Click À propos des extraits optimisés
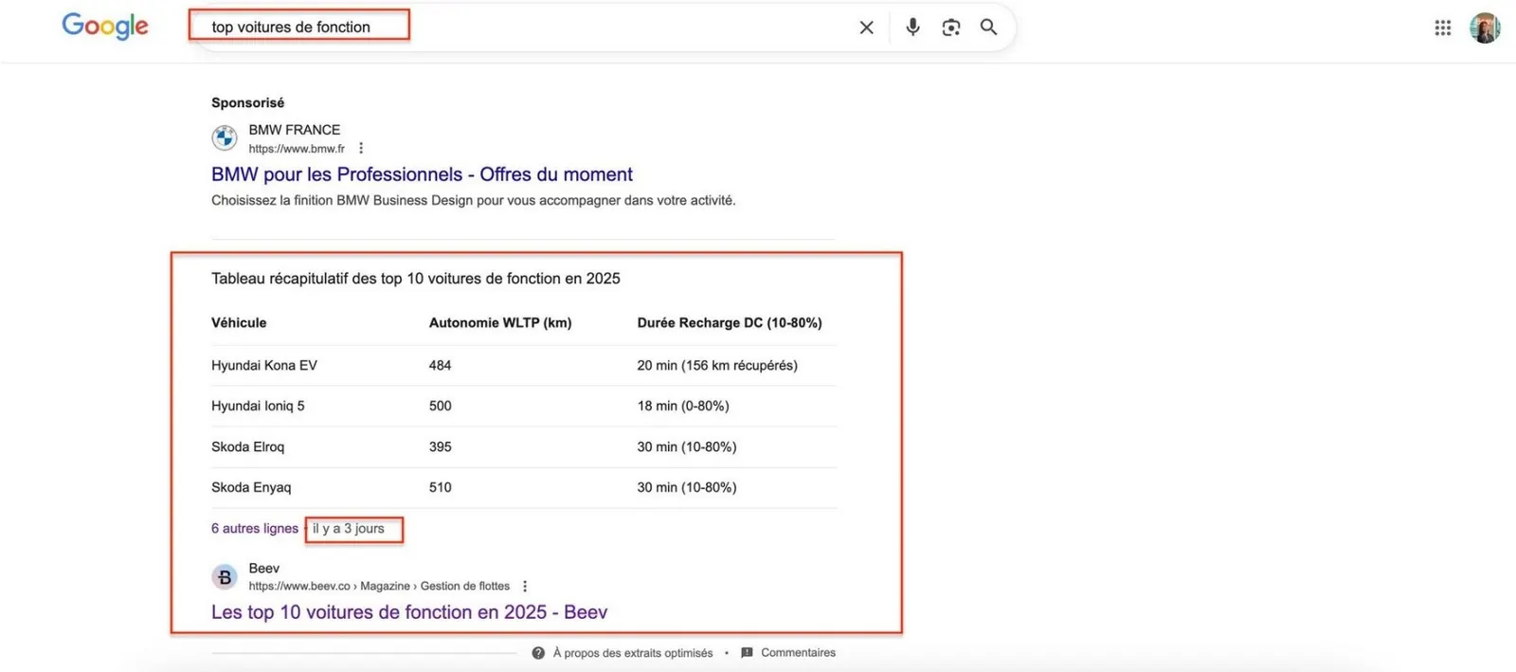The image size is (1516, 672). pyautogui.click(x=633, y=653)
